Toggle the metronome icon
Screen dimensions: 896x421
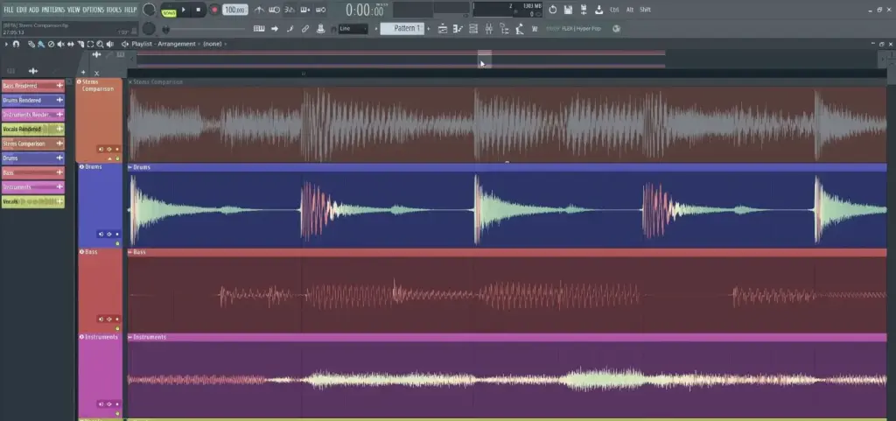click(259, 10)
